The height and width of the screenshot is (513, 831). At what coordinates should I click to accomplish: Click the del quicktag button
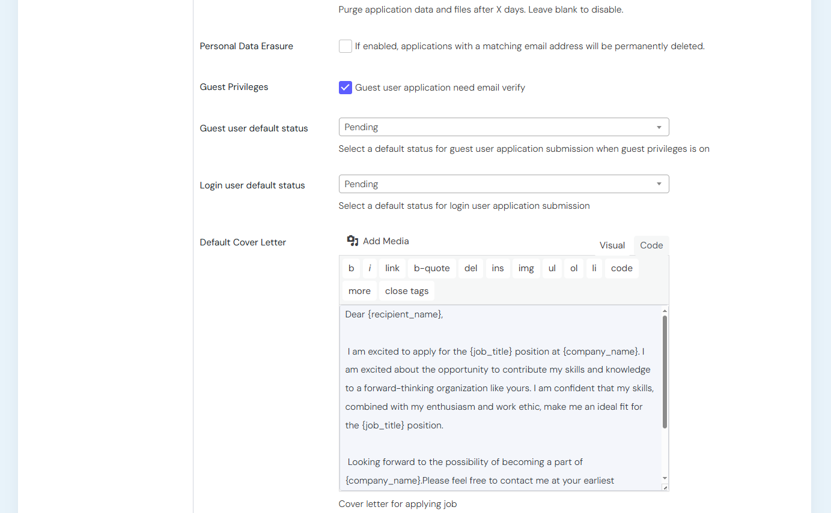(471, 268)
